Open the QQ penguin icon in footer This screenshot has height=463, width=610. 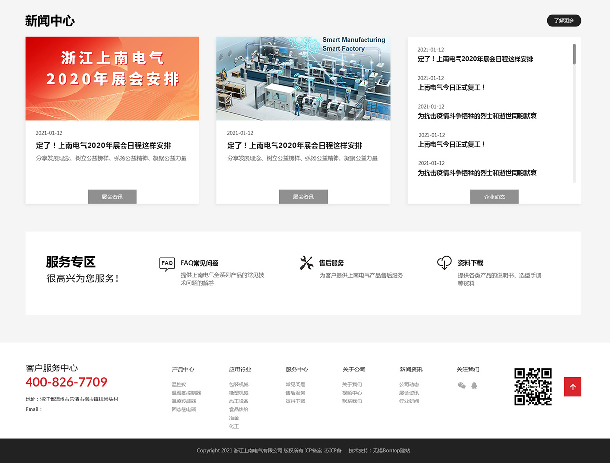pyautogui.click(x=474, y=386)
